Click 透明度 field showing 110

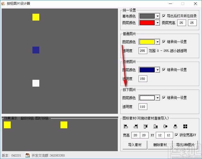143,107
